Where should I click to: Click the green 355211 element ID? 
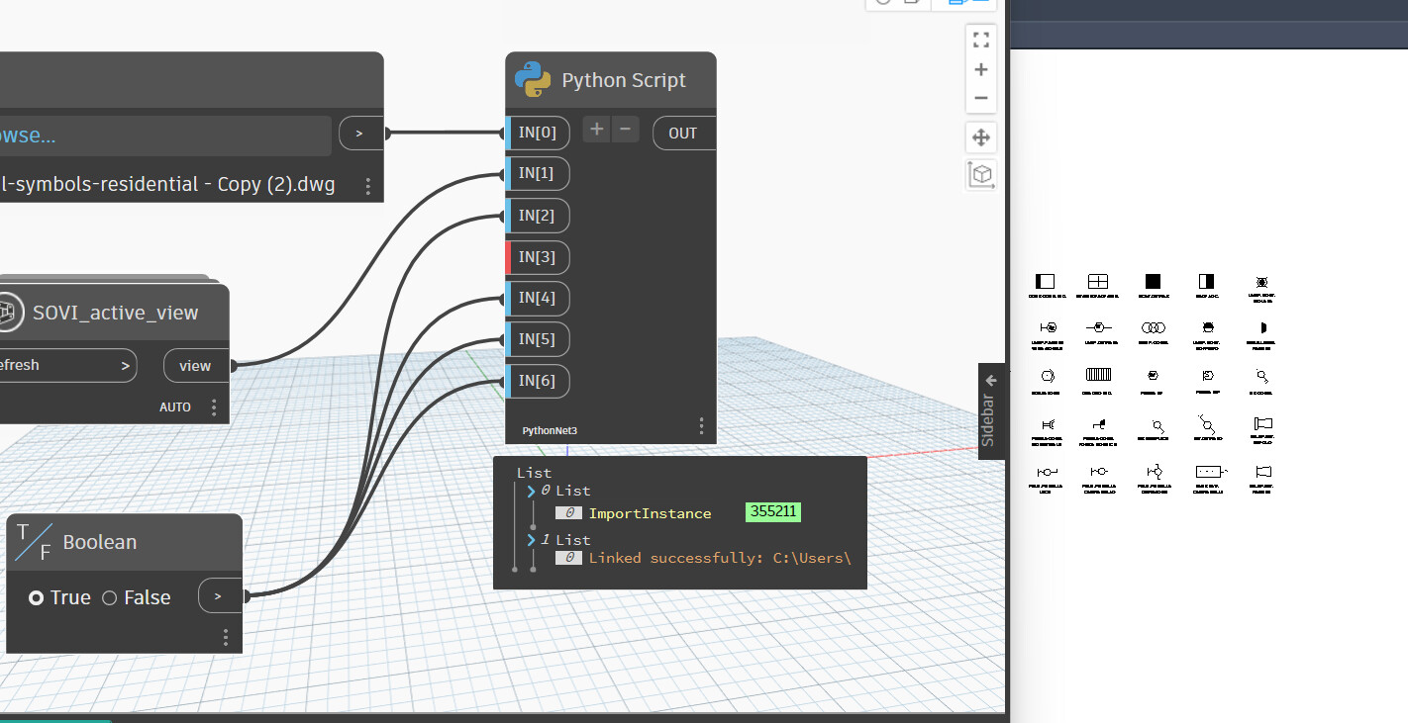pos(772,512)
